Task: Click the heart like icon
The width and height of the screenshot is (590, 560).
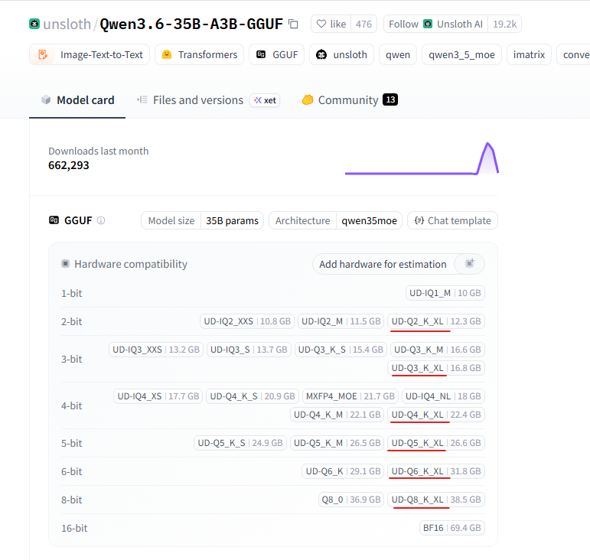Action: [321, 24]
